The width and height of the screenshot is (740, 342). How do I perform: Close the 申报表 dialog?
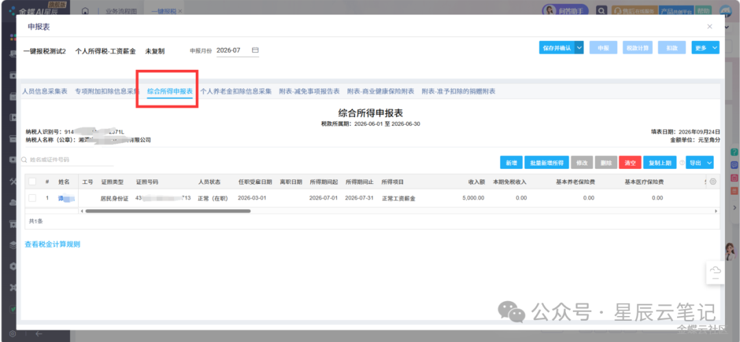[x=709, y=27]
